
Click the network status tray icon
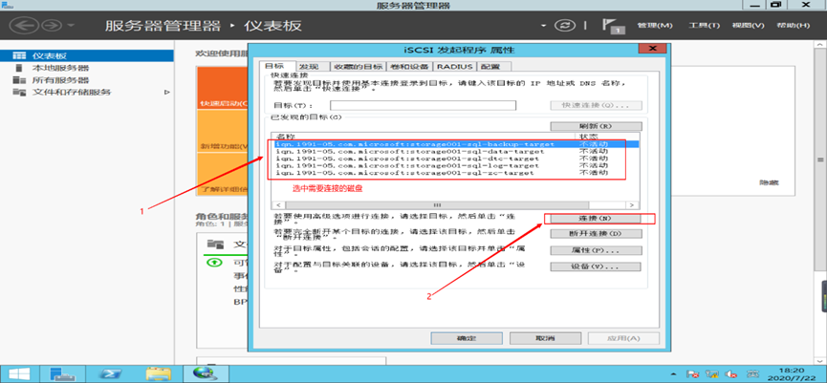712,374
